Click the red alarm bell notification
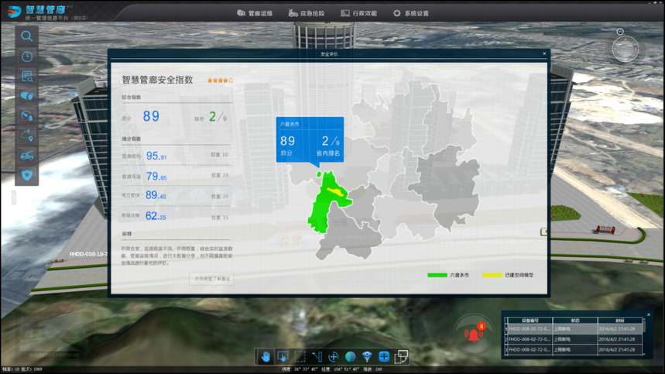Image resolution: width=665 pixels, height=374 pixels. [x=472, y=335]
